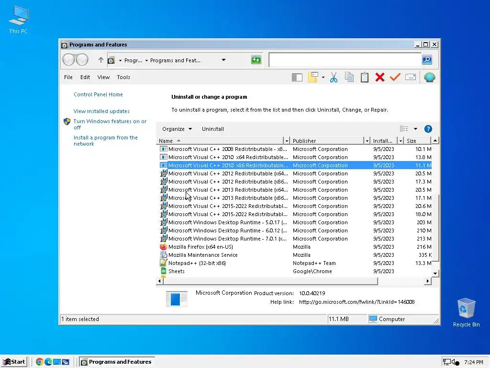Click the 7:24 PM clock in tray

point(473,362)
